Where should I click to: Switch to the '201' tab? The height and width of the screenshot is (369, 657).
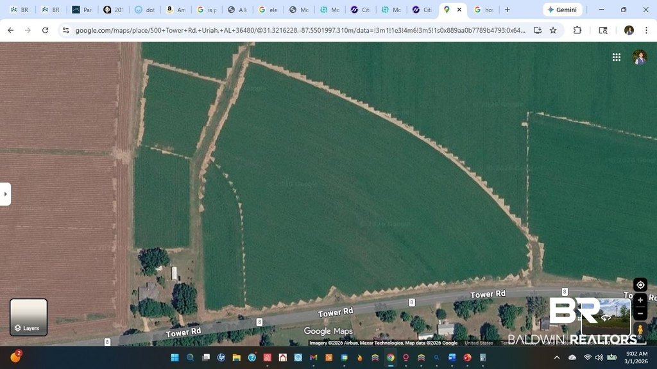click(x=114, y=10)
